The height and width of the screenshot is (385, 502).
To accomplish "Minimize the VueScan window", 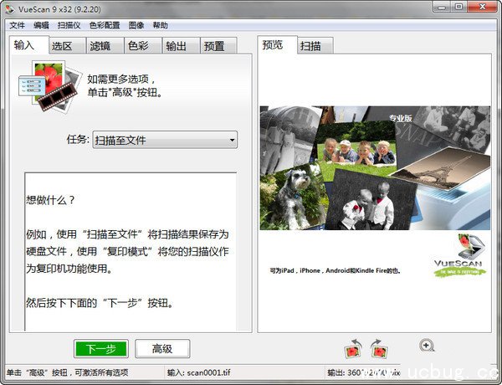I will [442, 7].
